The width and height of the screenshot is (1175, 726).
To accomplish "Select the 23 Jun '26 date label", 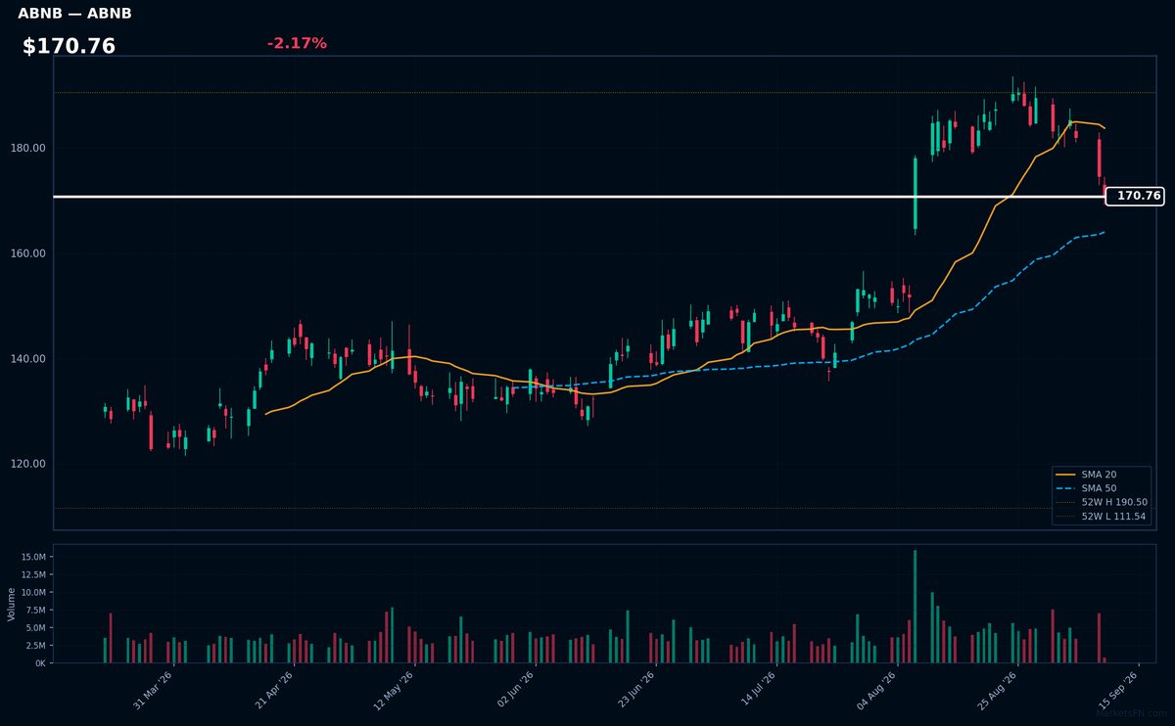I will pyautogui.click(x=635, y=691).
